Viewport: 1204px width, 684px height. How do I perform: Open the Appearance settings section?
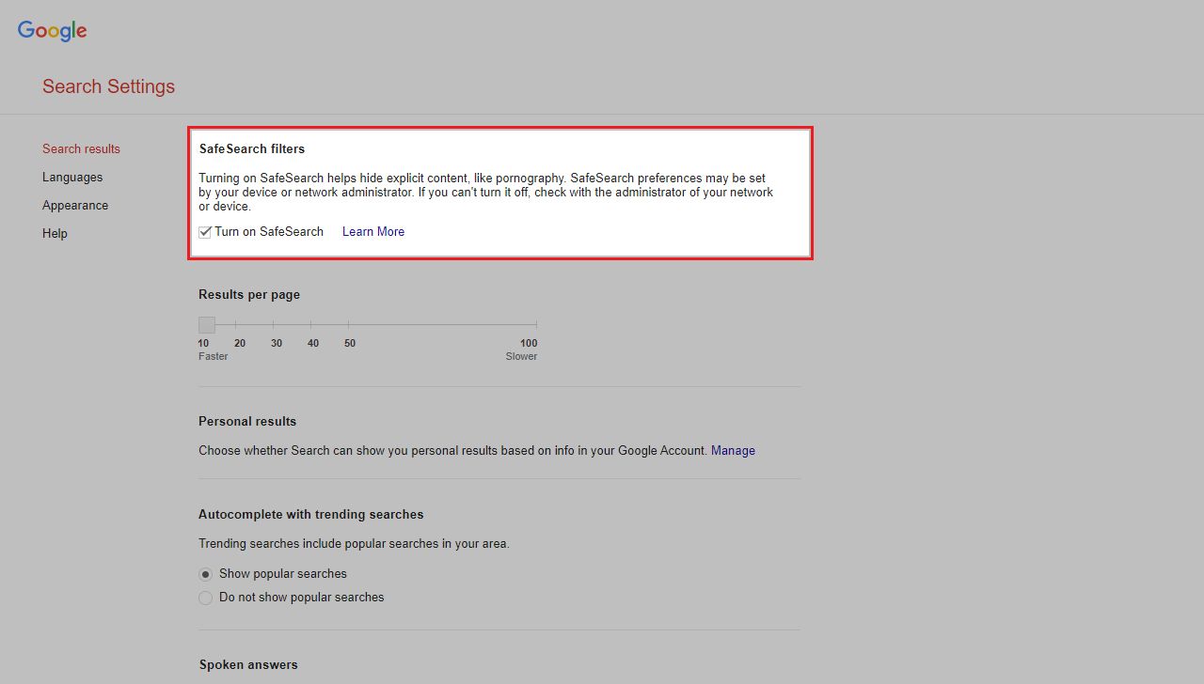pos(75,205)
